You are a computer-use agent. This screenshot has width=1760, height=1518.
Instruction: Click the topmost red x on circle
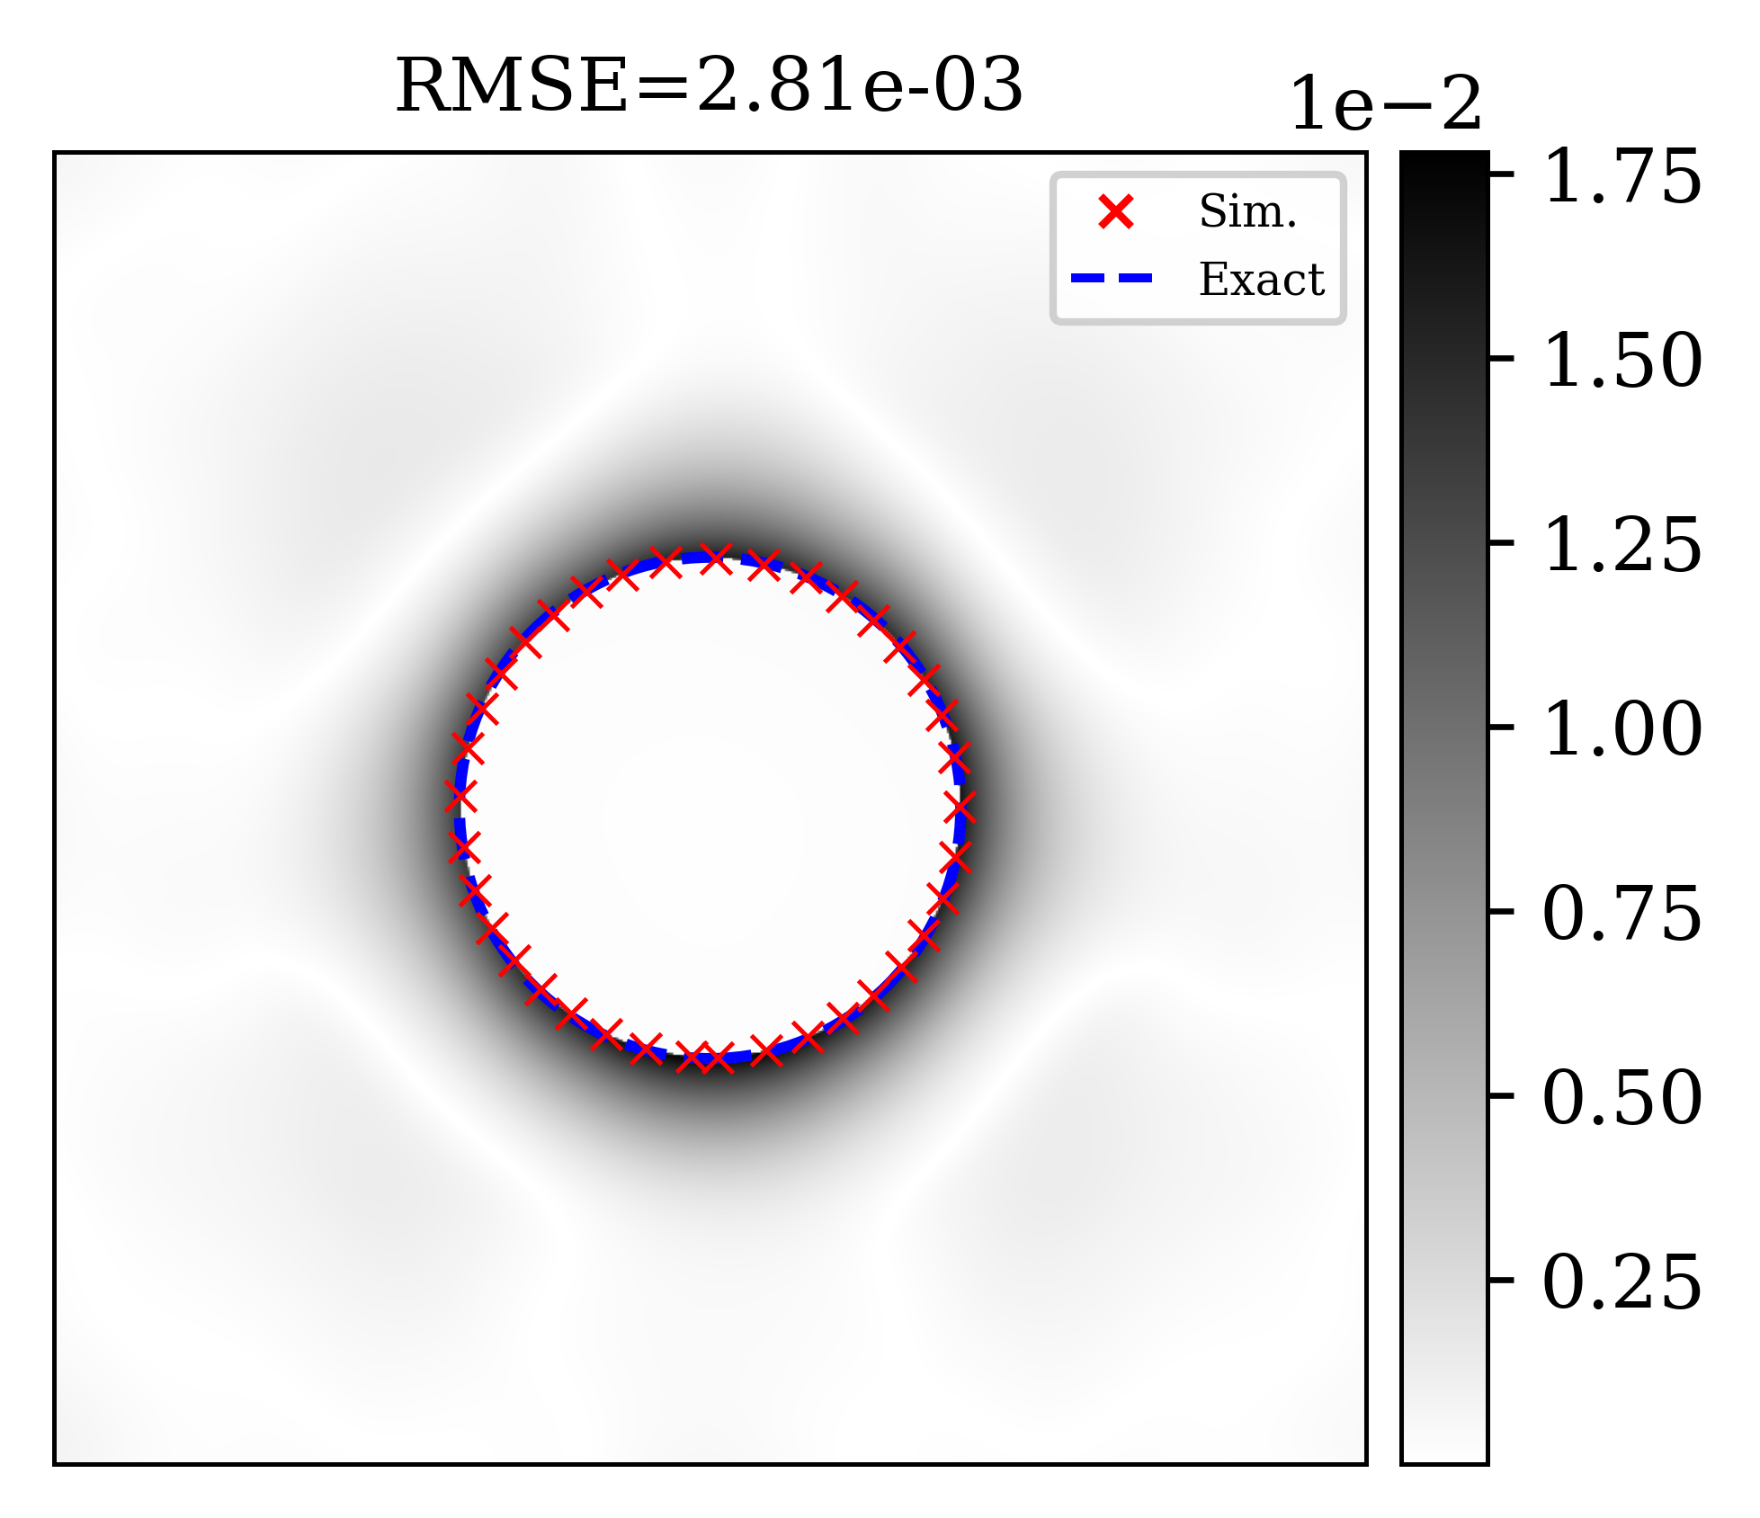click(716, 558)
